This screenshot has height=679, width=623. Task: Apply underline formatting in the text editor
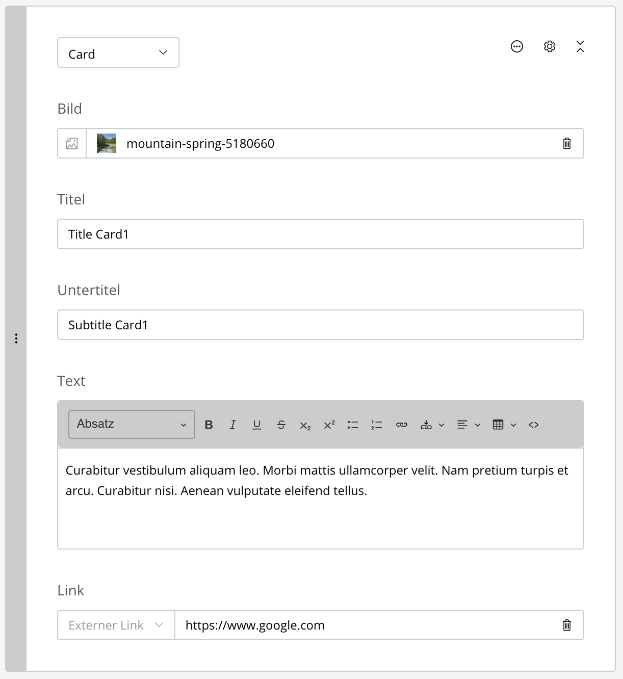tap(257, 425)
